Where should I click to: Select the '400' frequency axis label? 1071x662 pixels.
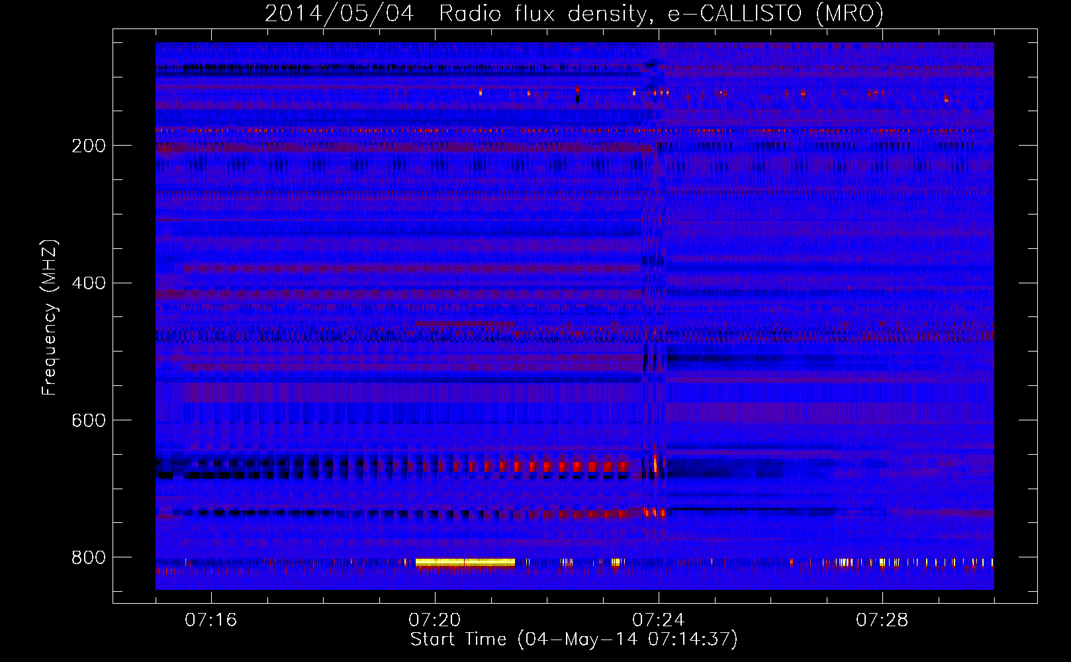(x=89, y=283)
